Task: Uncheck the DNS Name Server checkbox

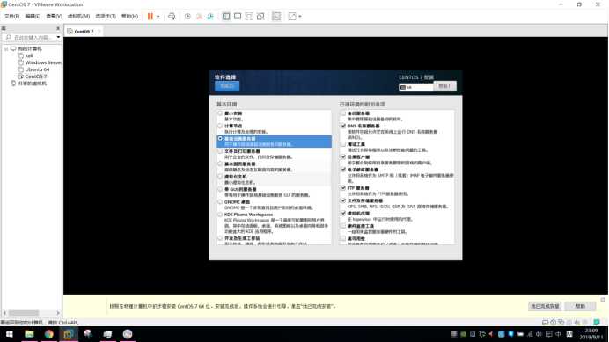Action: click(x=343, y=127)
